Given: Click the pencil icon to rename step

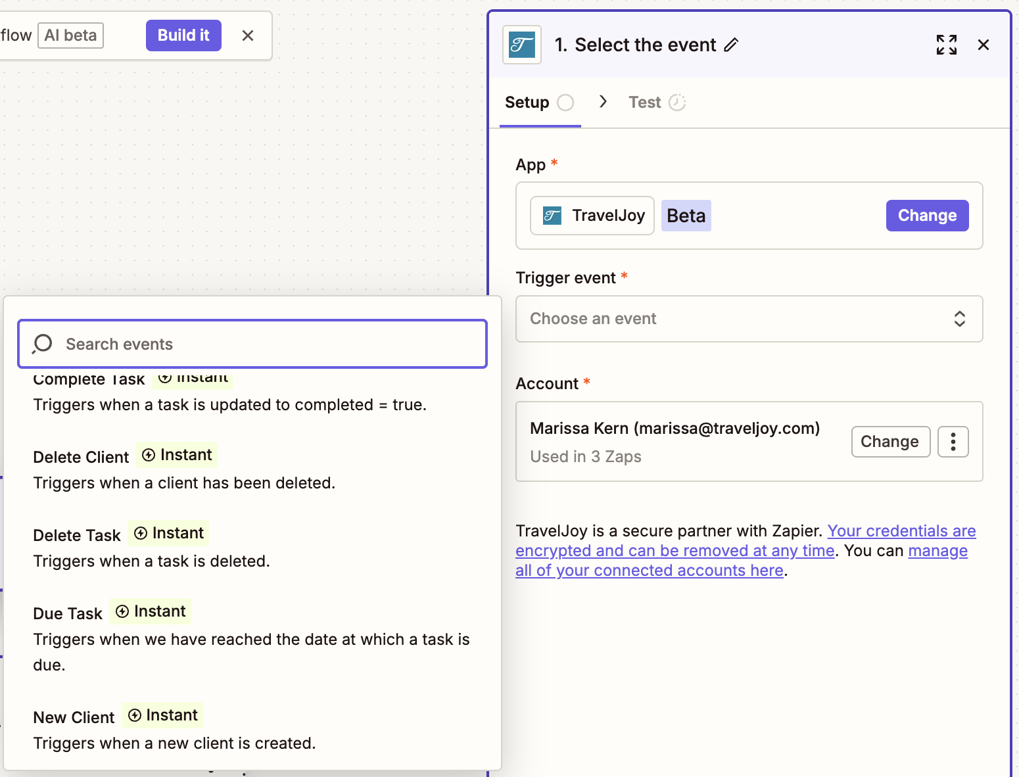Looking at the screenshot, I should tap(731, 45).
